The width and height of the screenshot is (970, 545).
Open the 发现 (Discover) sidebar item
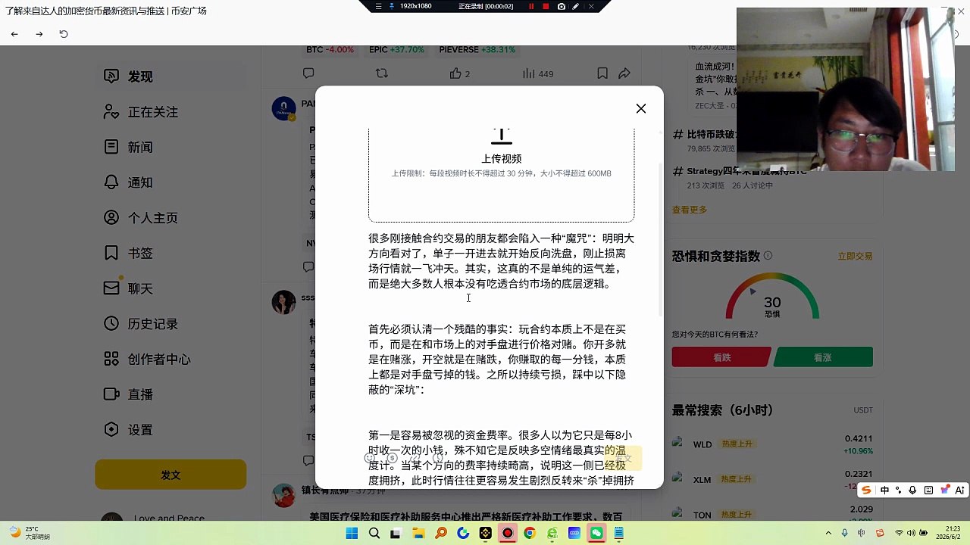pos(171,76)
